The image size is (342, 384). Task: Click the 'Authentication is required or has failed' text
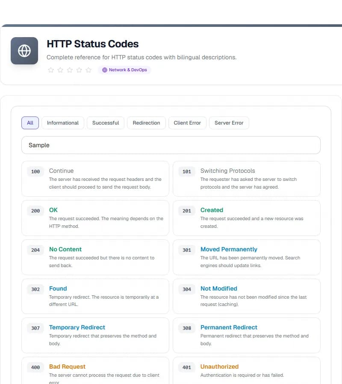242,375
